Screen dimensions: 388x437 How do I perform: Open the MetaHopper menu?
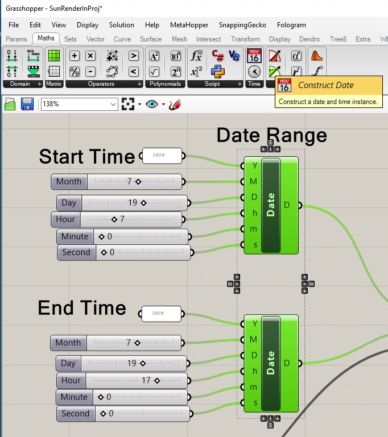click(x=189, y=25)
